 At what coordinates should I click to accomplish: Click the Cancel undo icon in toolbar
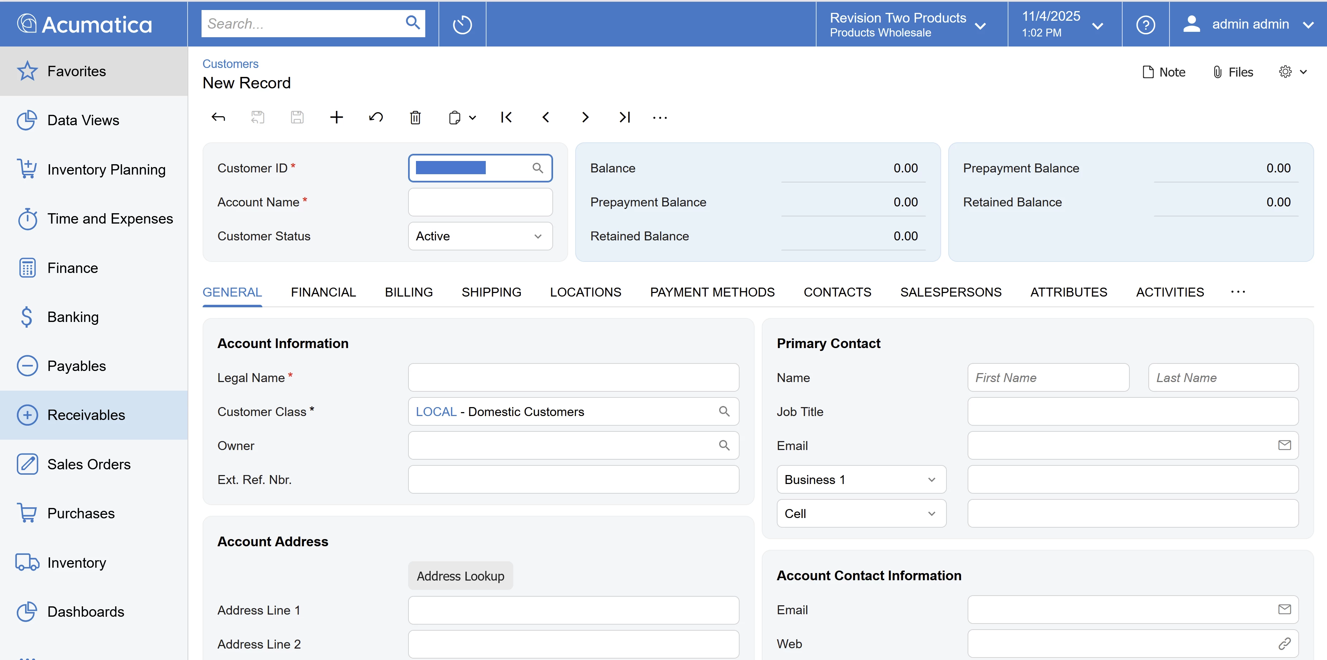point(376,117)
